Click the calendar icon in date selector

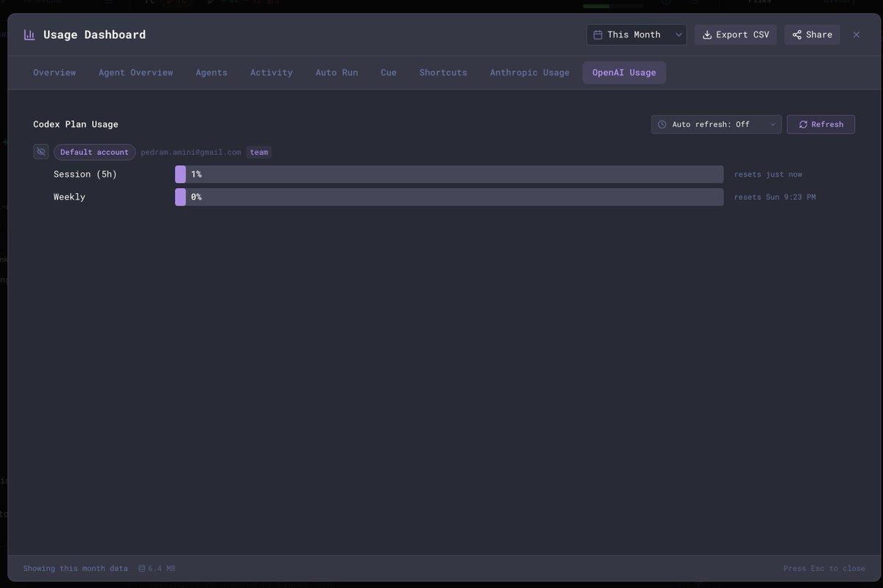click(x=598, y=35)
